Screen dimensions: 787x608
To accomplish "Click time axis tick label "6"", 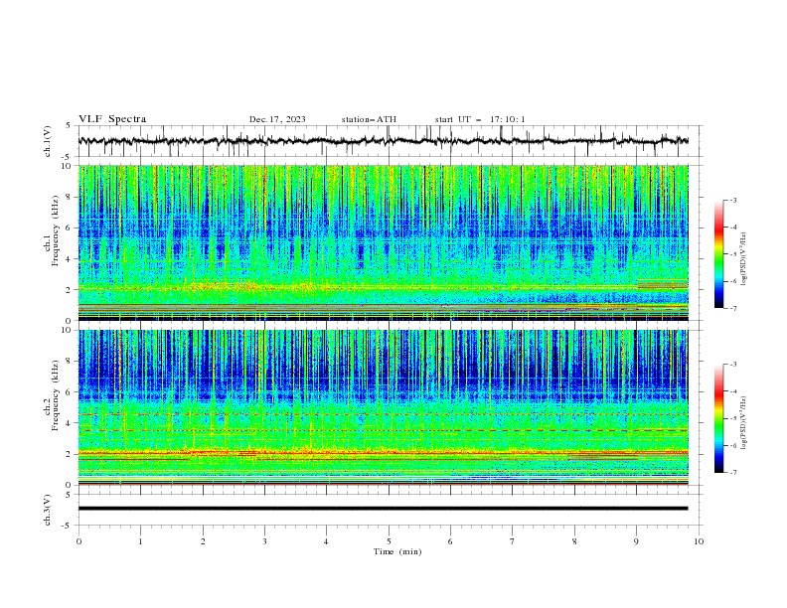I will pos(450,541).
